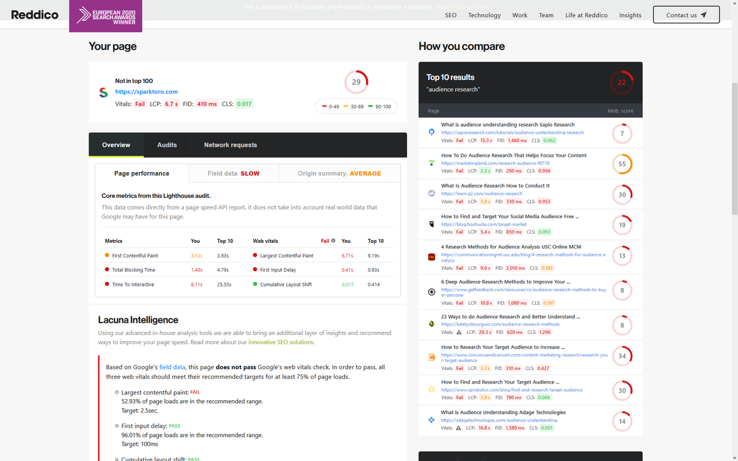
Task: Click the SparkToro favicon icon
Action: 104,92
